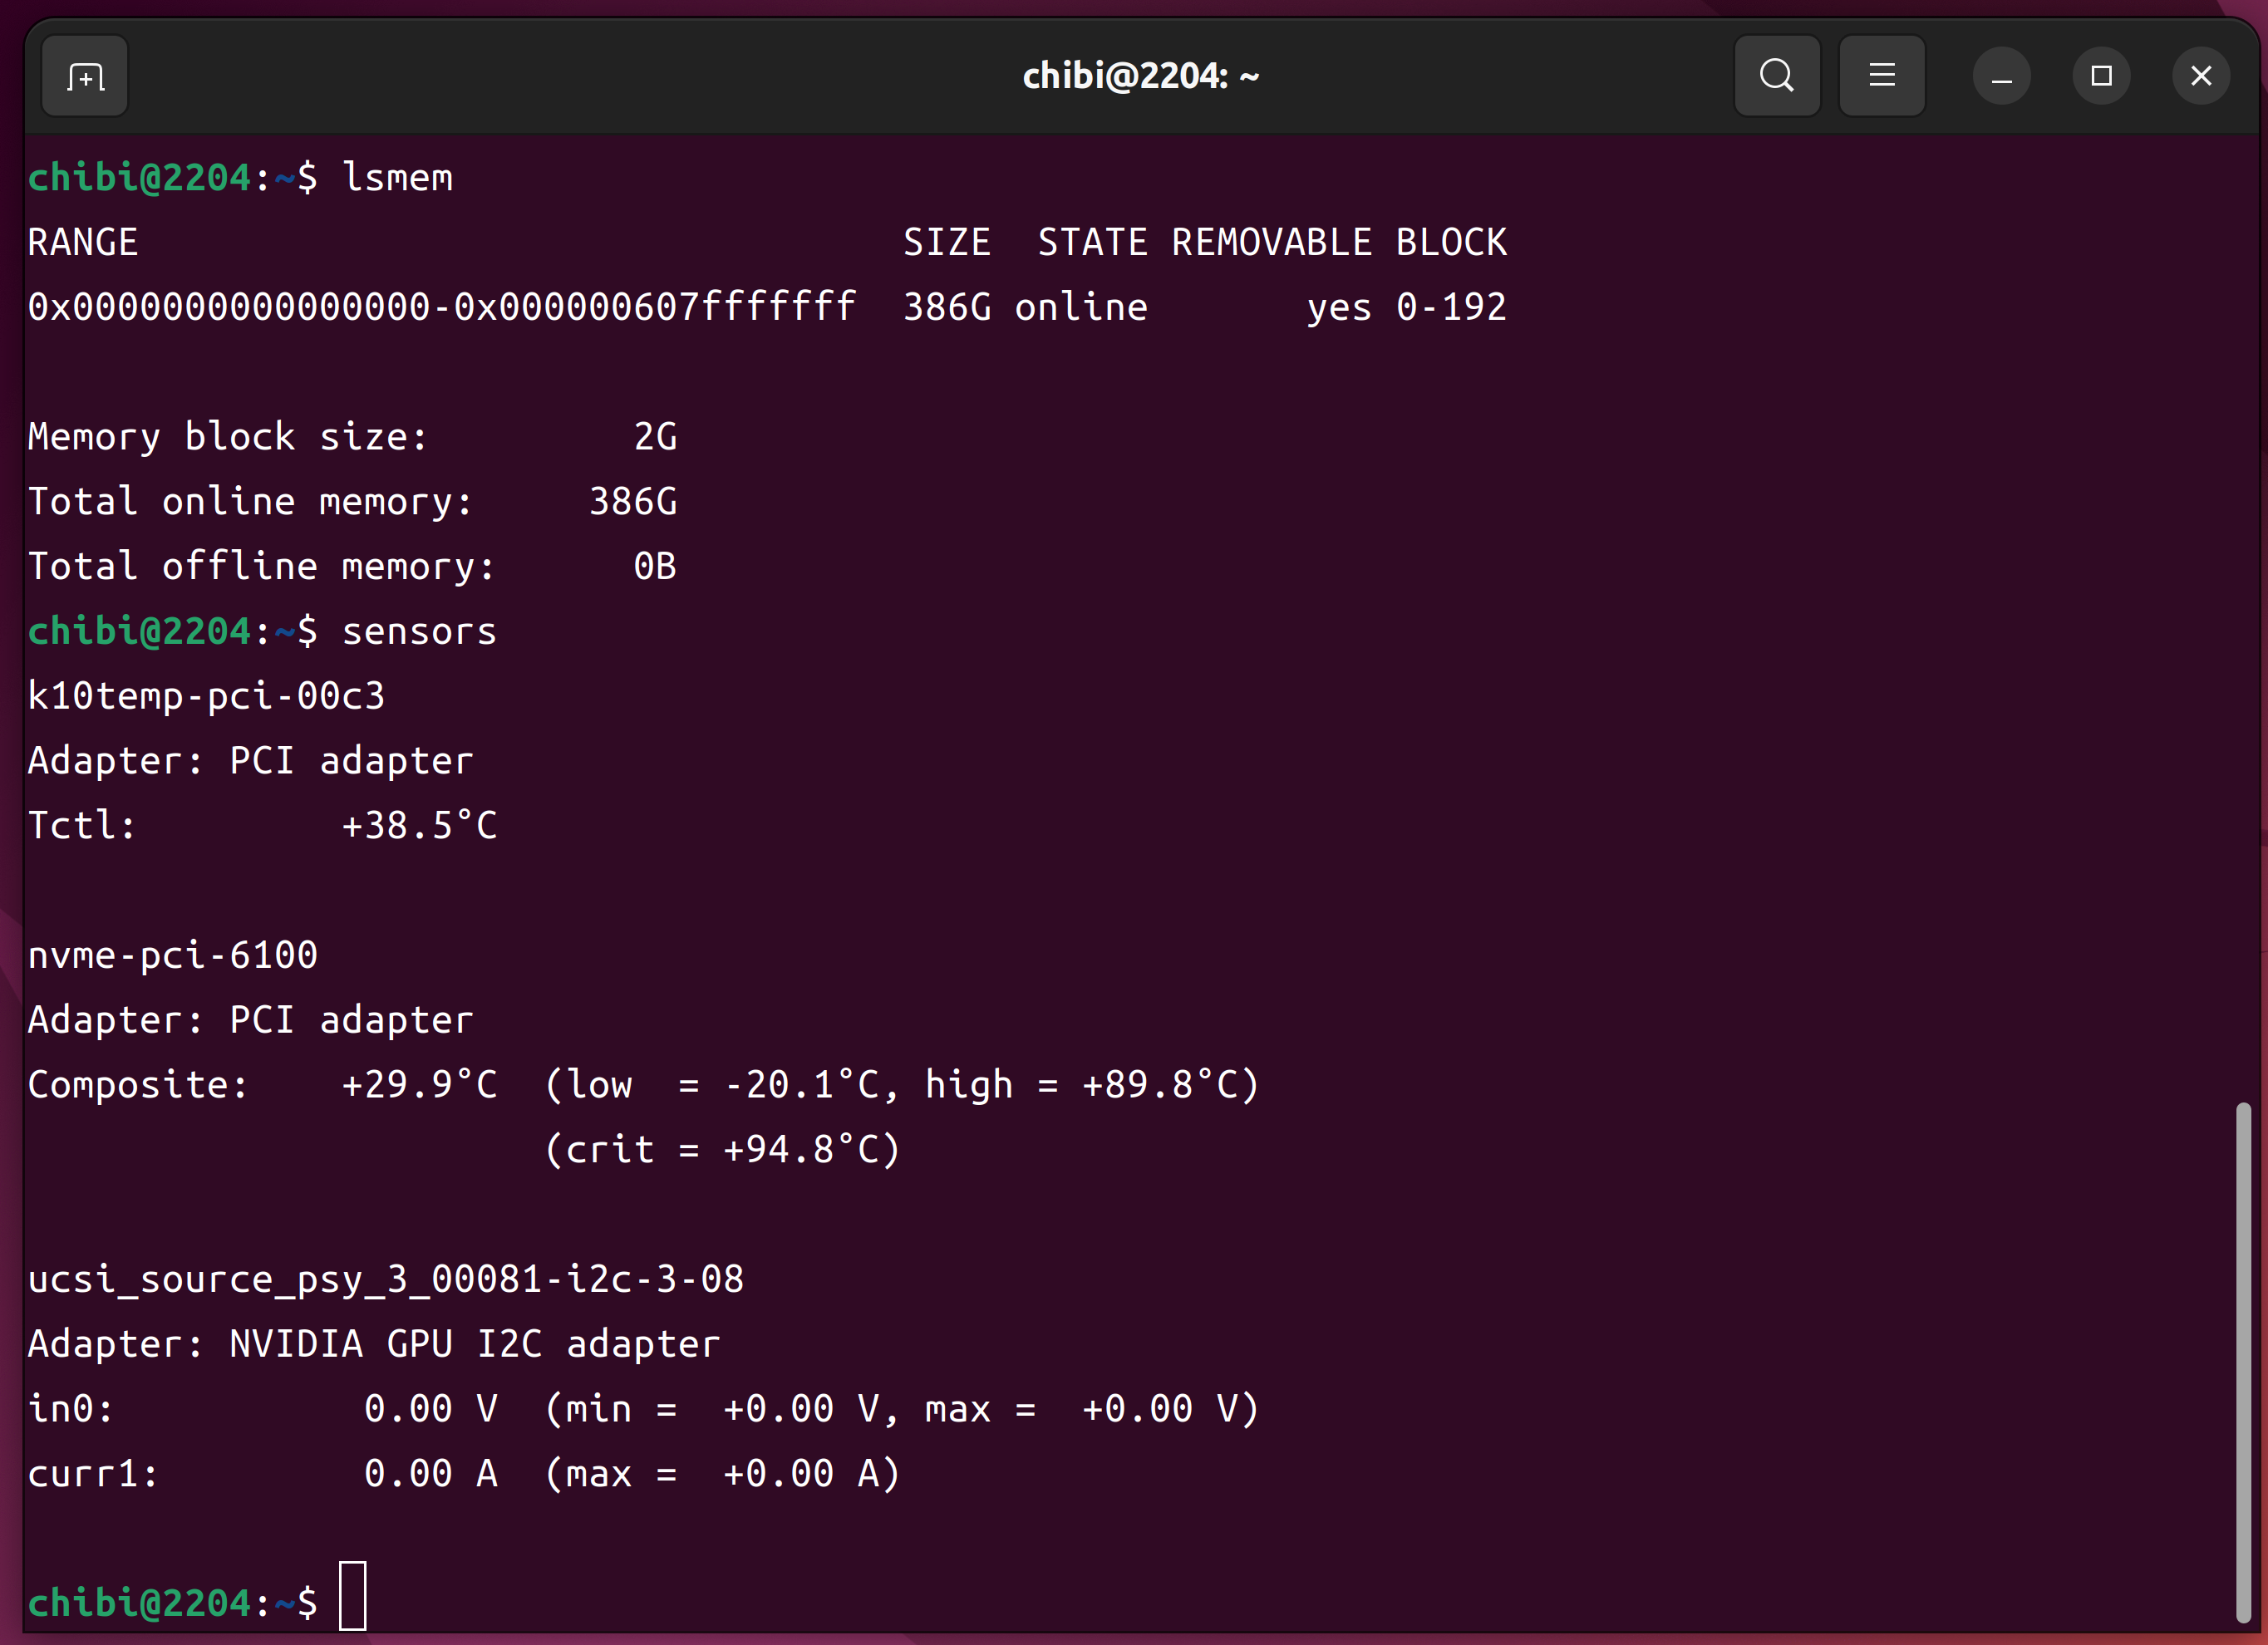Minimize the terminal window
2268x1645 pixels.
pos(2001,77)
